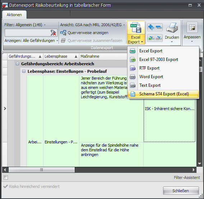Click the ISK - Inhärent sichere Kon... cell
The width and height of the screenshot is (204, 199).
(x=170, y=109)
